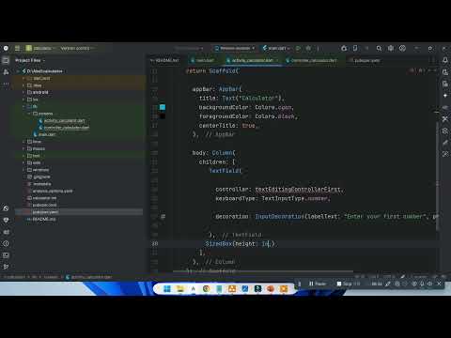This screenshot has height=338, width=451.
Task: Open the Gemini sparkle icon on right sidebar
Action: pos(445,96)
